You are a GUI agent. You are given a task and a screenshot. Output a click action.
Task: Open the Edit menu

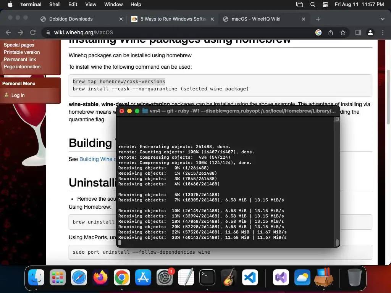pyautogui.click(x=73, y=5)
